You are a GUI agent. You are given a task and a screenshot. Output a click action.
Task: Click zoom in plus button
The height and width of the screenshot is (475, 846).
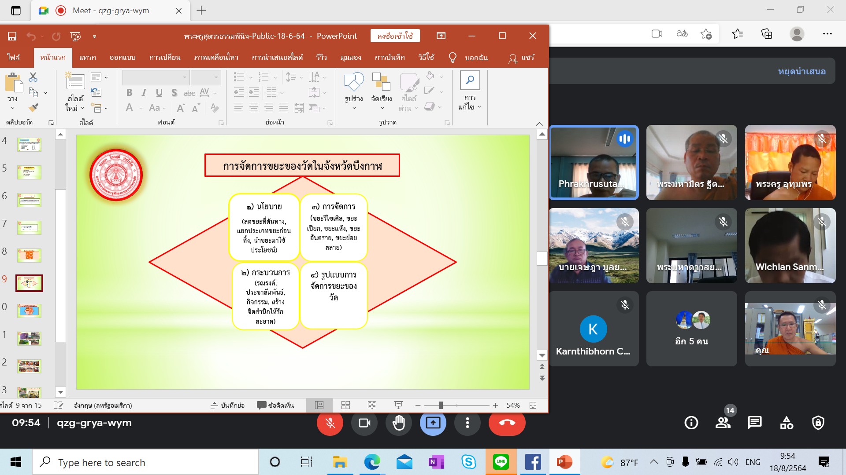[x=495, y=405]
